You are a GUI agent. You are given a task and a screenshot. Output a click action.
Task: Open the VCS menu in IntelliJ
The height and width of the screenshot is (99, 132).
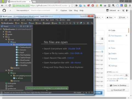[57, 20]
